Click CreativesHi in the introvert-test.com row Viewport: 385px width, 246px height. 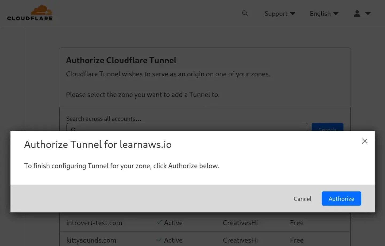(x=240, y=223)
